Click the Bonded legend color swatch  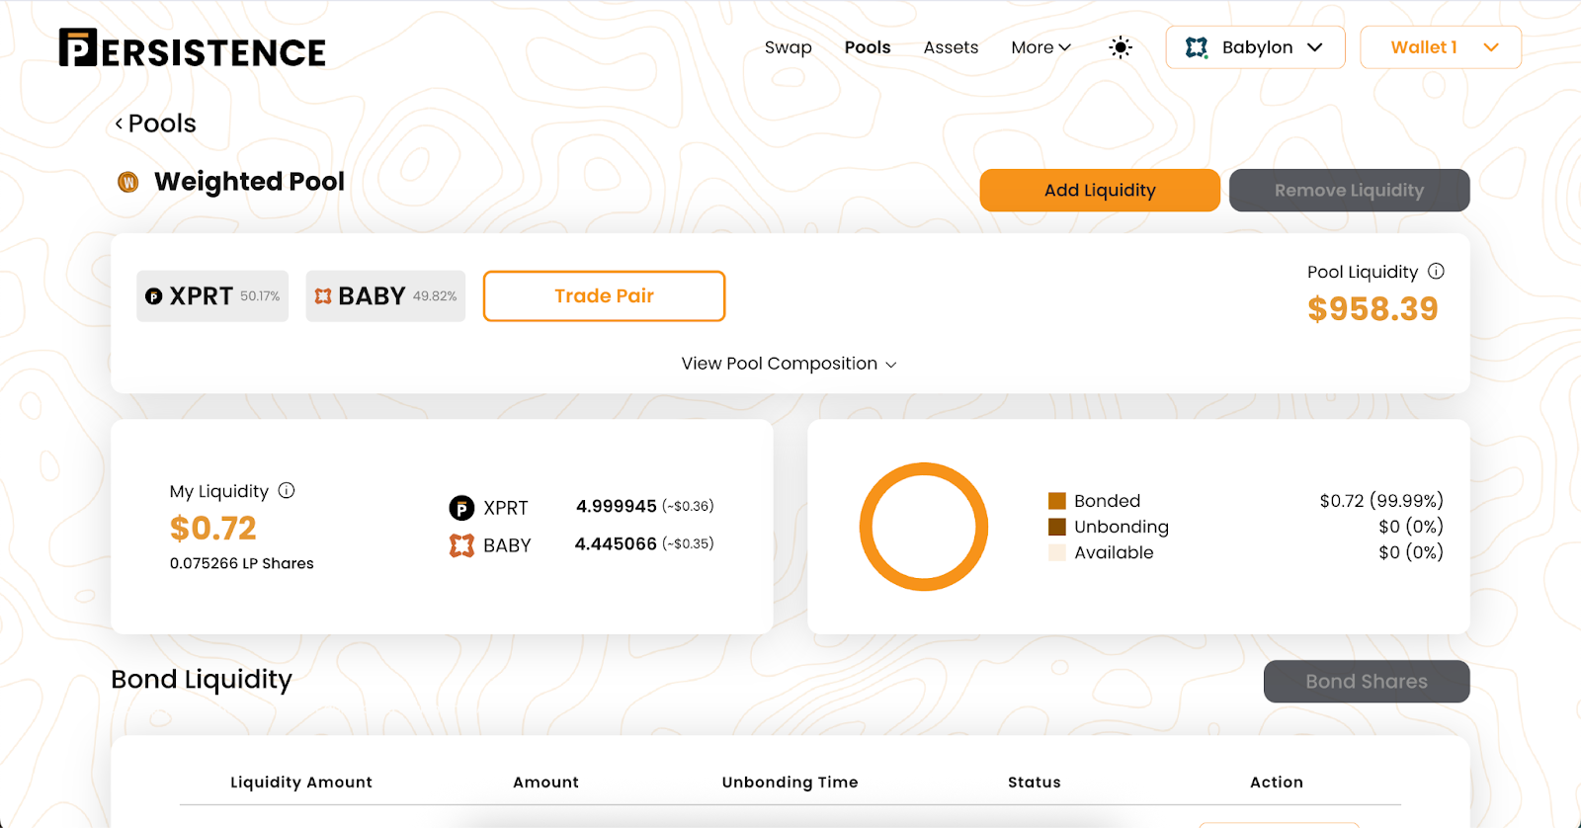(x=1057, y=501)
